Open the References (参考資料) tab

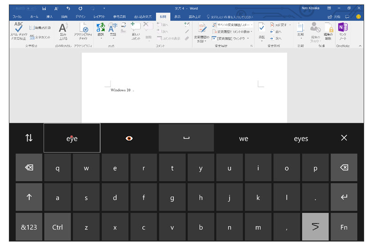pyautogui.click(x=119, y=17)
